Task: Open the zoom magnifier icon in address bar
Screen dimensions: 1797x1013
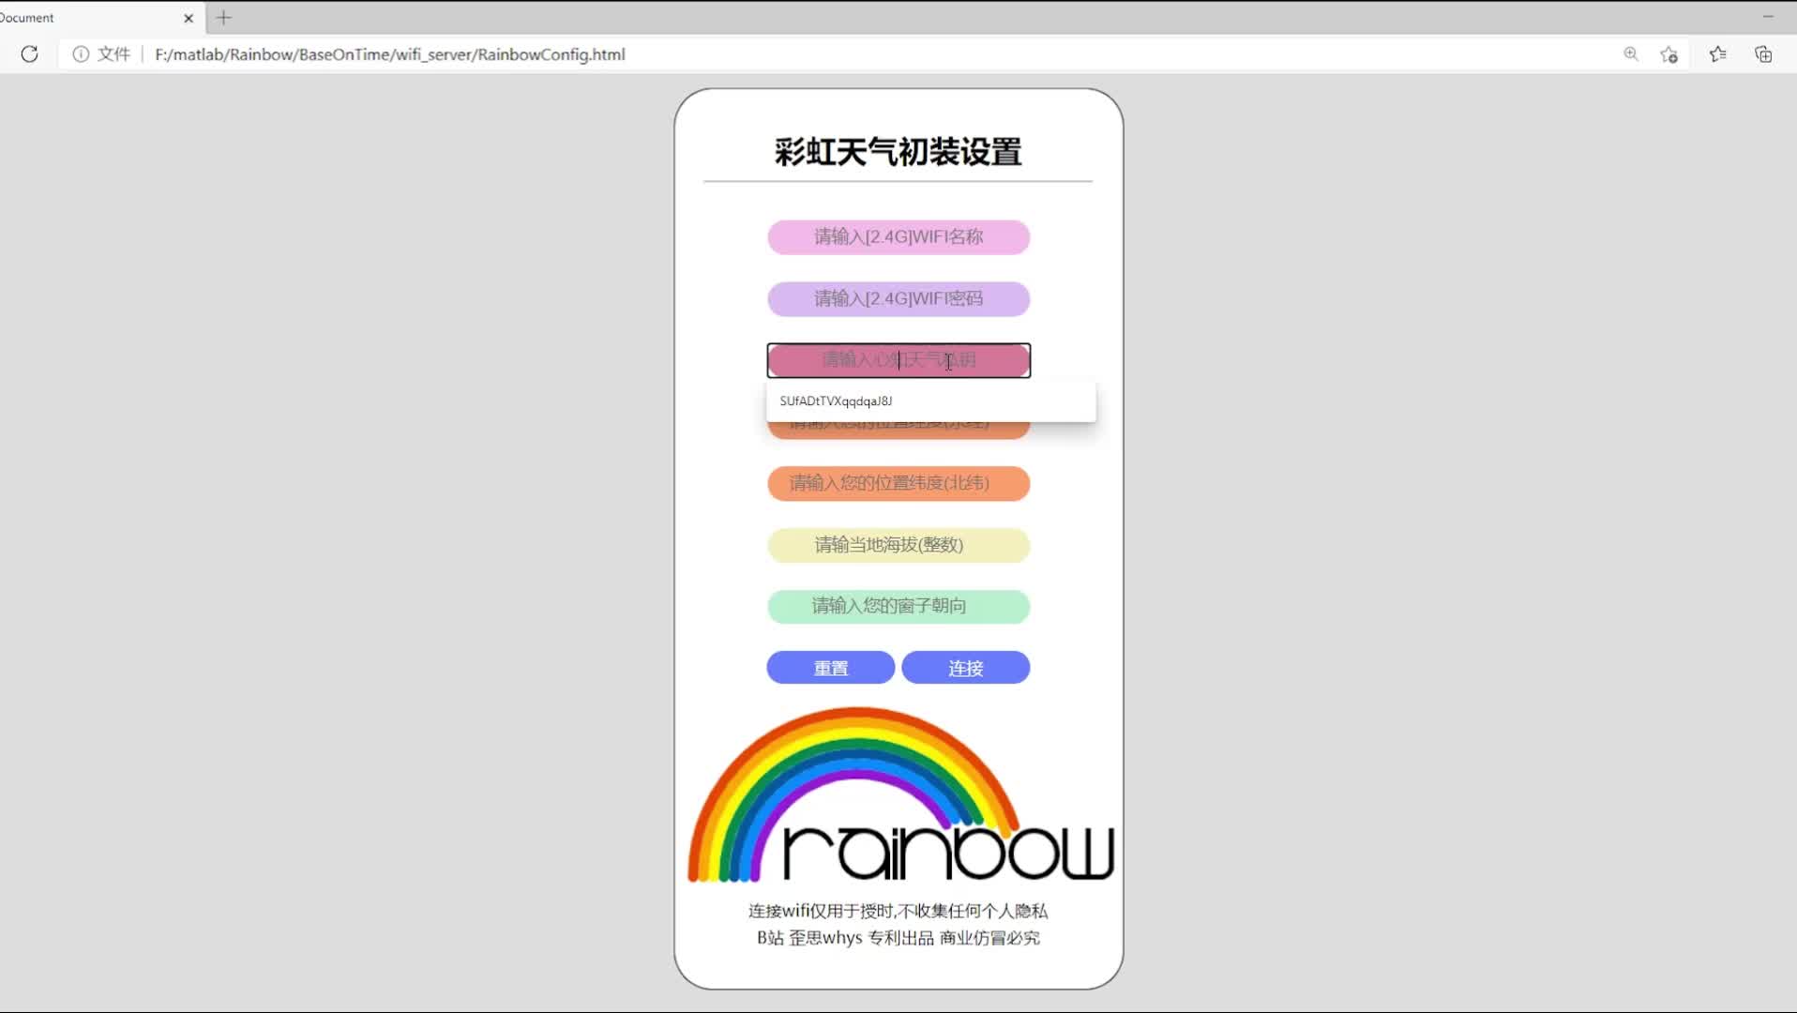Action: 1631,54
